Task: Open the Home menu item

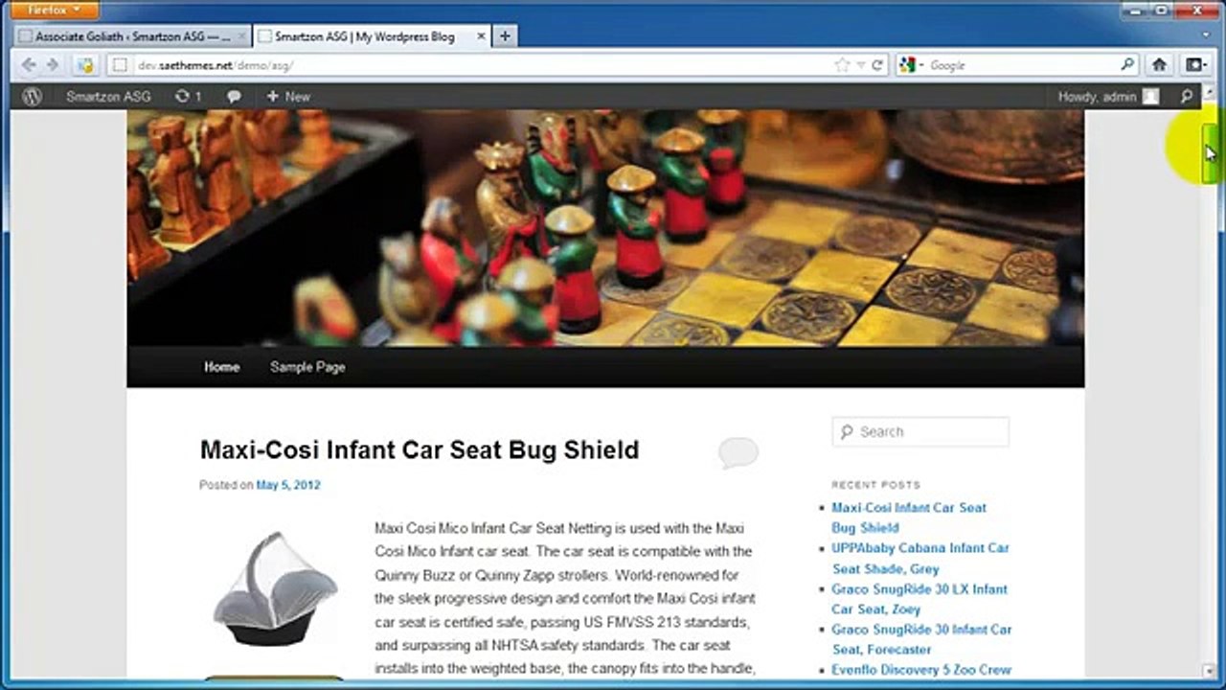Action: [221, 367]
